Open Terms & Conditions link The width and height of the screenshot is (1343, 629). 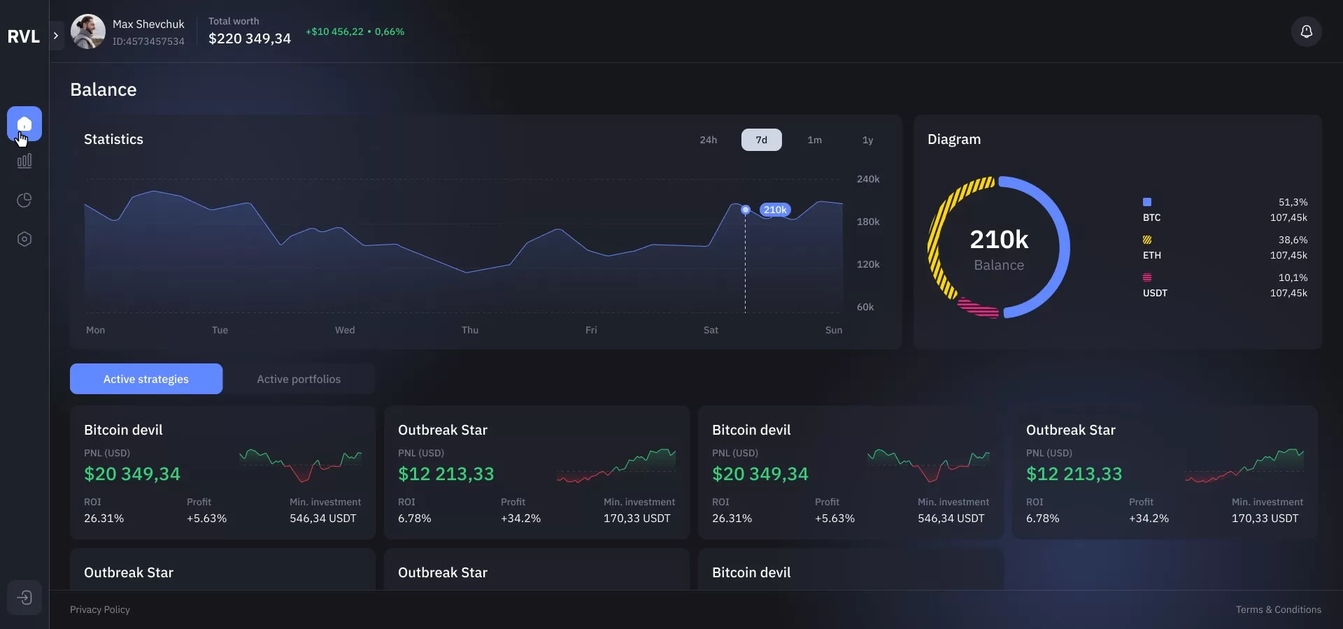(1278, 609)
